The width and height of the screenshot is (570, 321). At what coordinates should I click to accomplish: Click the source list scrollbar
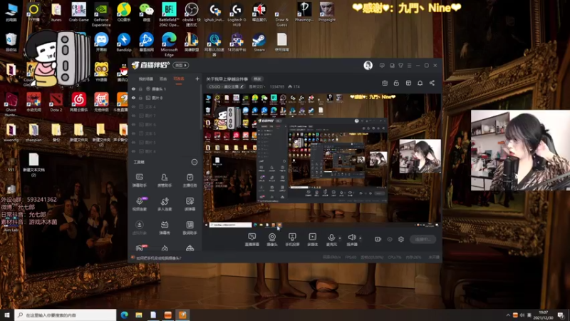click(201, 108)
